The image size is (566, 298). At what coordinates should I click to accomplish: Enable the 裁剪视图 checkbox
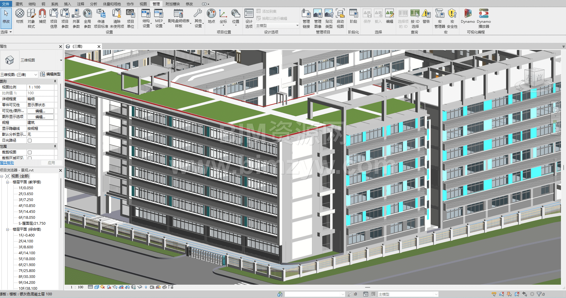30,152
